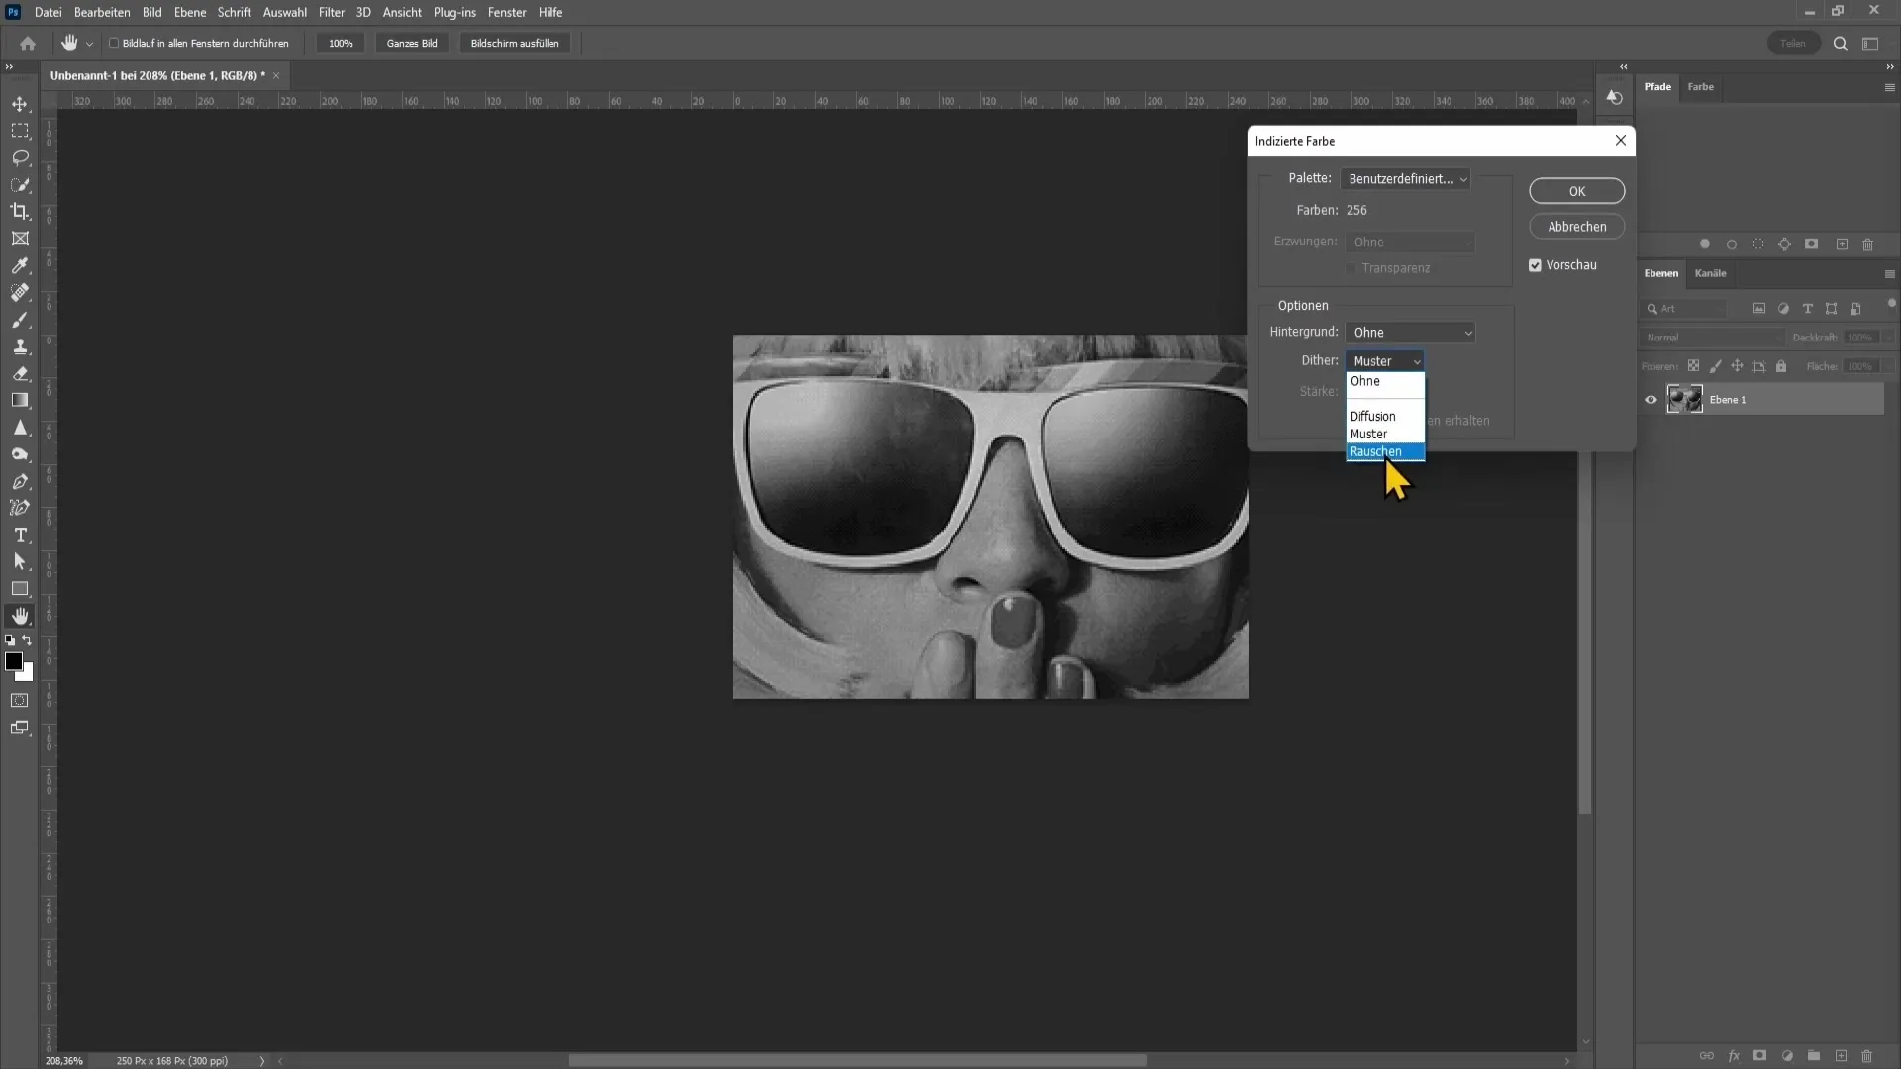Select the Crop tool
This screenshot has height=1069, width=1901.
pyautogui.click(x=20, y=212)
